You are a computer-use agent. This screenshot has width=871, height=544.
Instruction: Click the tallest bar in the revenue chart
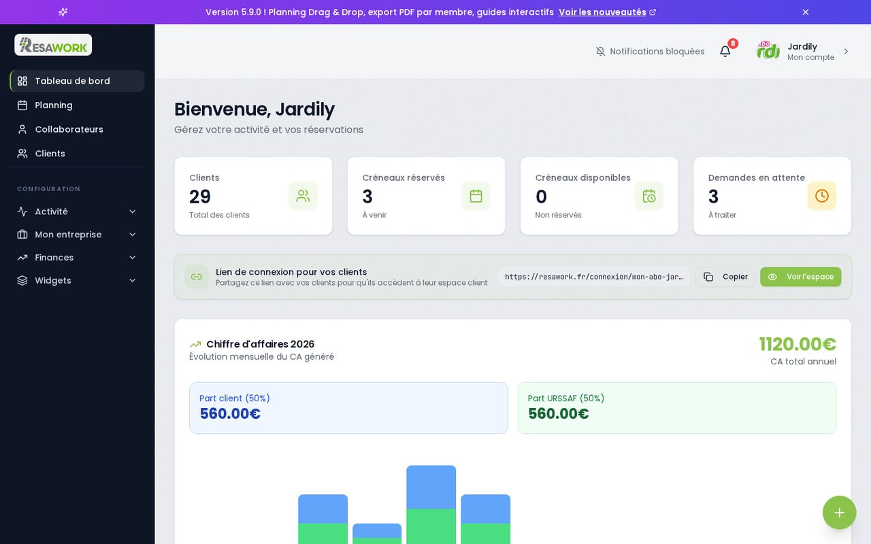pos(431,505)
